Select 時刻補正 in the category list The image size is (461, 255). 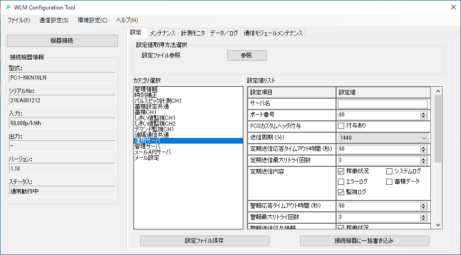point(188,95)
